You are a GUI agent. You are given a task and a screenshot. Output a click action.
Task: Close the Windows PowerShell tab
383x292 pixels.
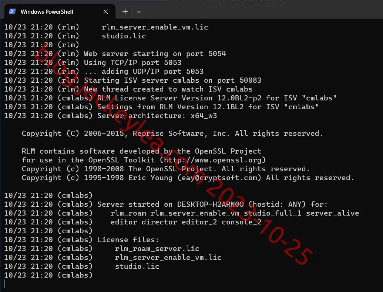(105, 11)
